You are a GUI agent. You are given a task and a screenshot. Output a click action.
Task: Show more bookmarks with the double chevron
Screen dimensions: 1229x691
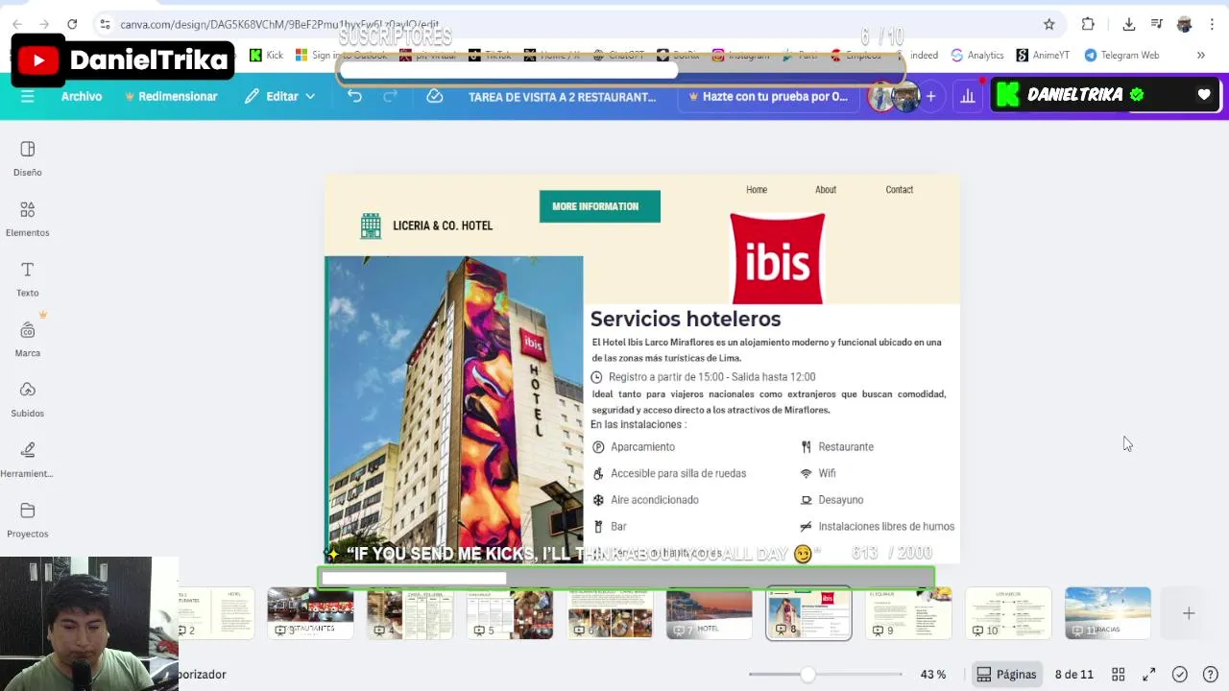(1200, 55)
